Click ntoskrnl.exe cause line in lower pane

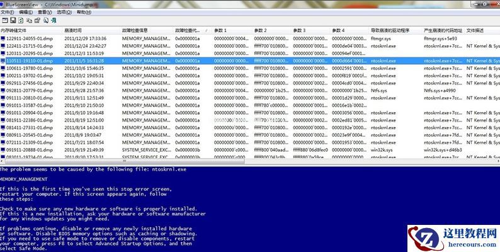click(x=93, y=169)
